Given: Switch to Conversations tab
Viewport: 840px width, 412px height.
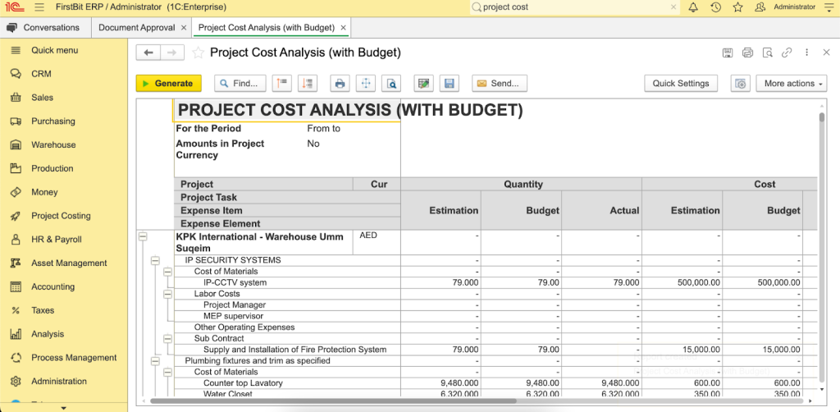Looking at the screenshot, I should click(45, 27).
